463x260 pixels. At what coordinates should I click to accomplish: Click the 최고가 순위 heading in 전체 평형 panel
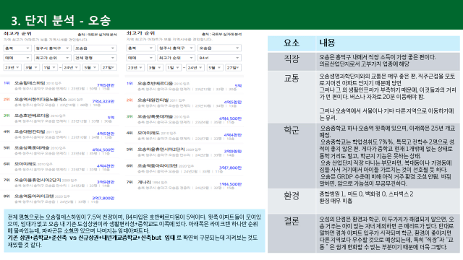click(17, 33)
